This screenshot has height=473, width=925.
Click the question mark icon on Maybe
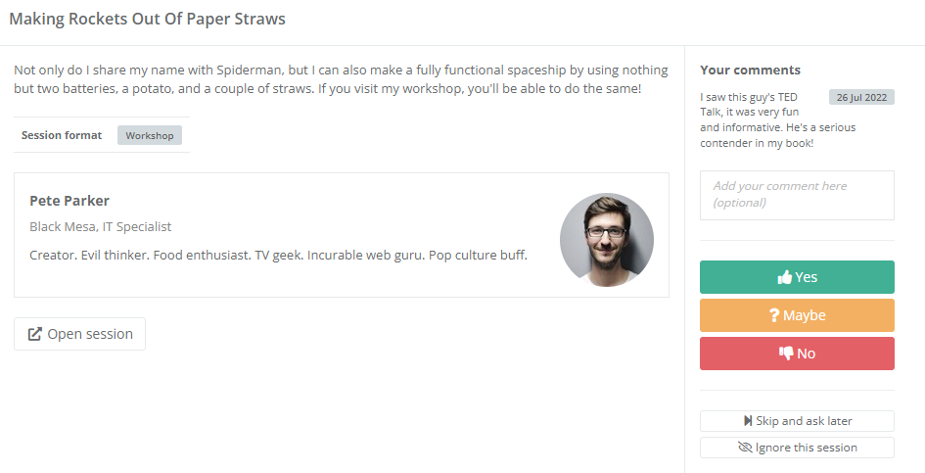click(x=774, y=315)
